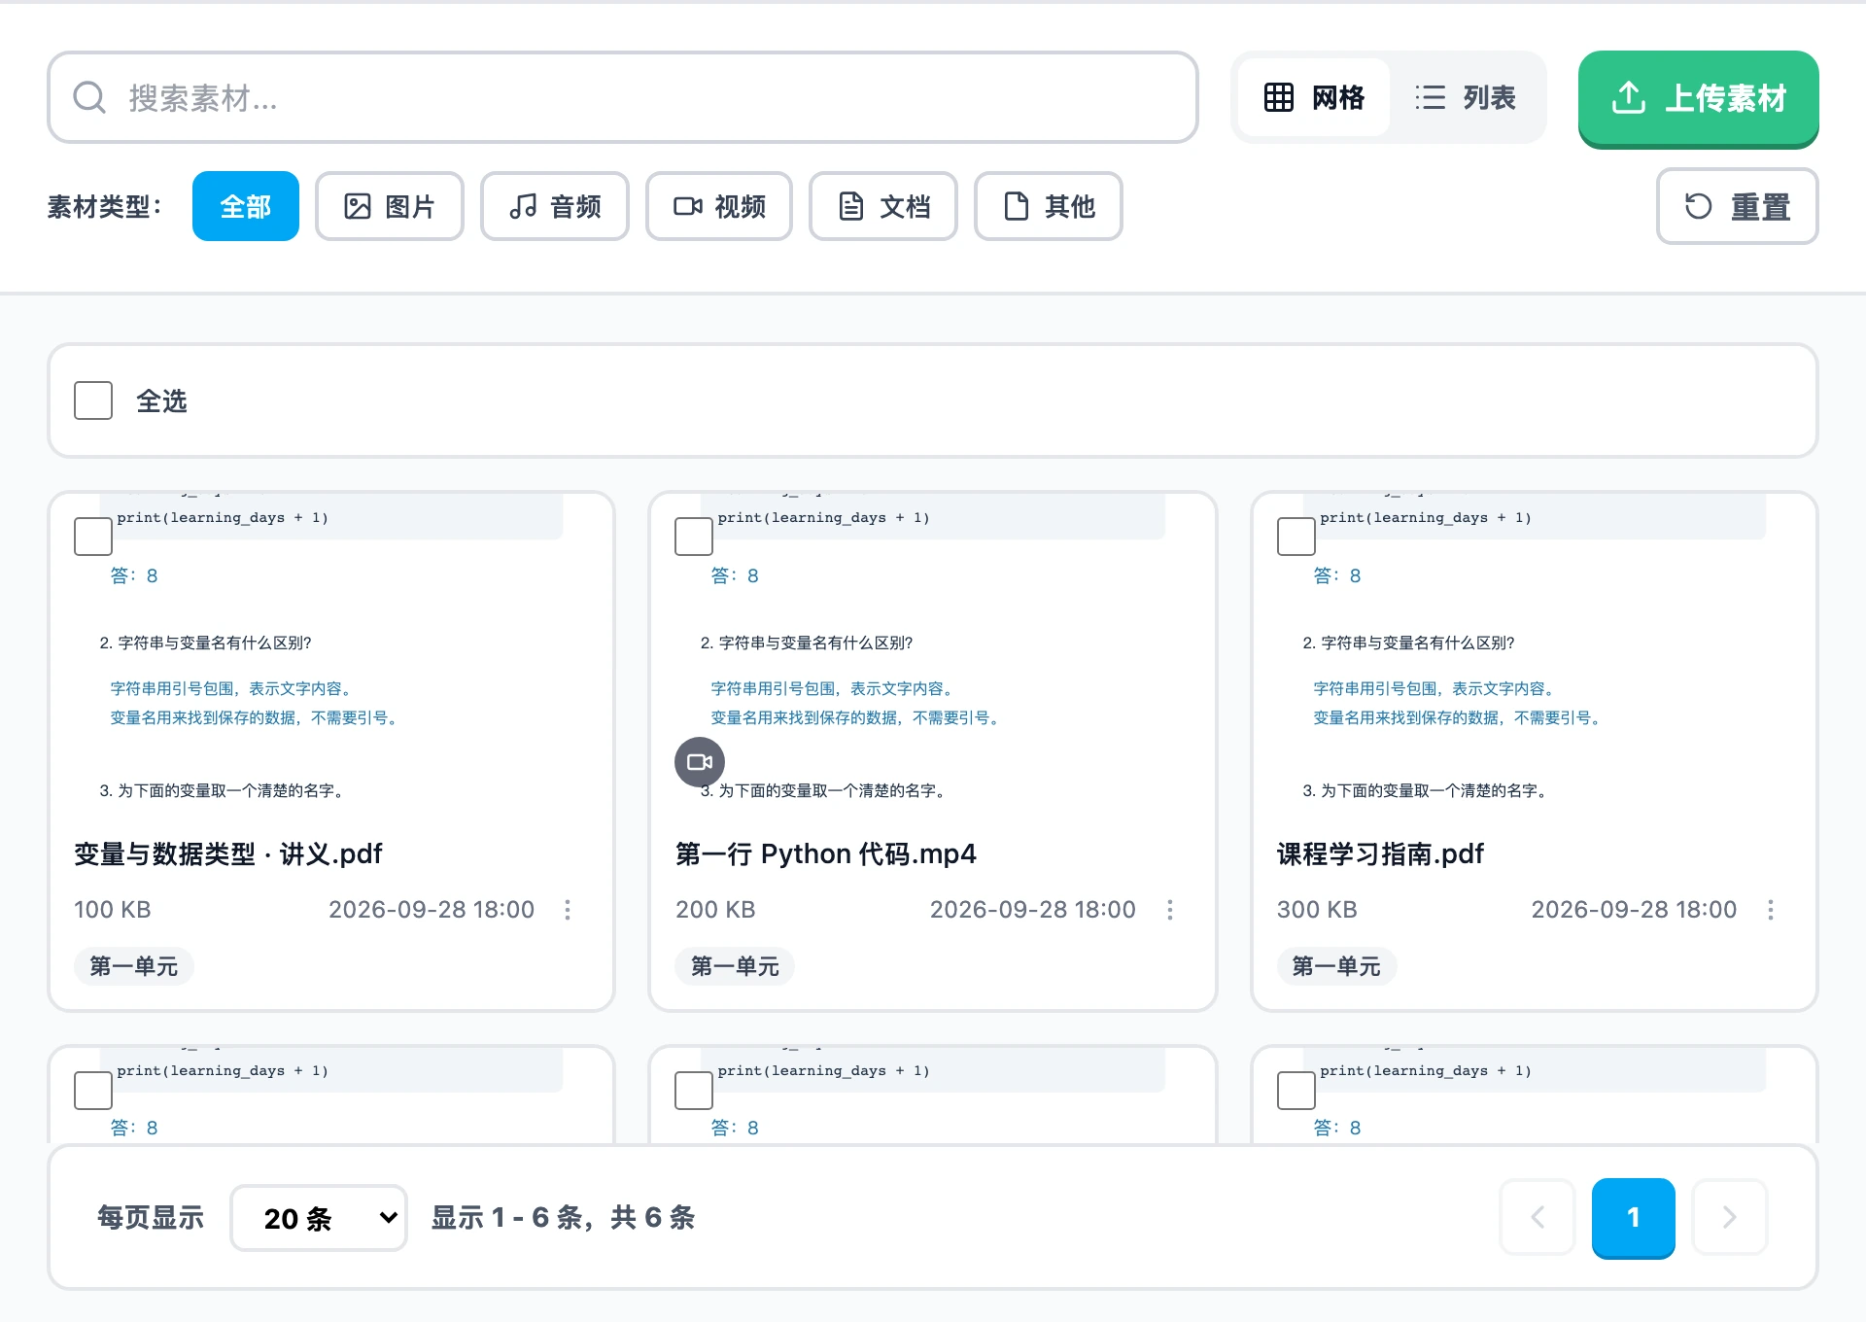The height and width of the screenshot is (1322, 1866).
Task: Filter materials by 音频
Action: click(x=555, y=206)
